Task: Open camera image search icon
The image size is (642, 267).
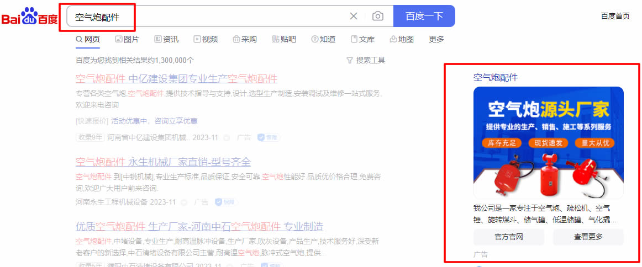Action: (377, 16)
